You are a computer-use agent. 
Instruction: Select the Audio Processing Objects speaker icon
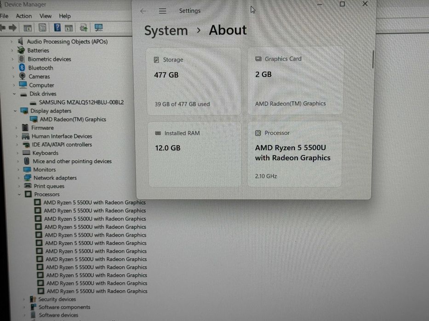(21, 41)
